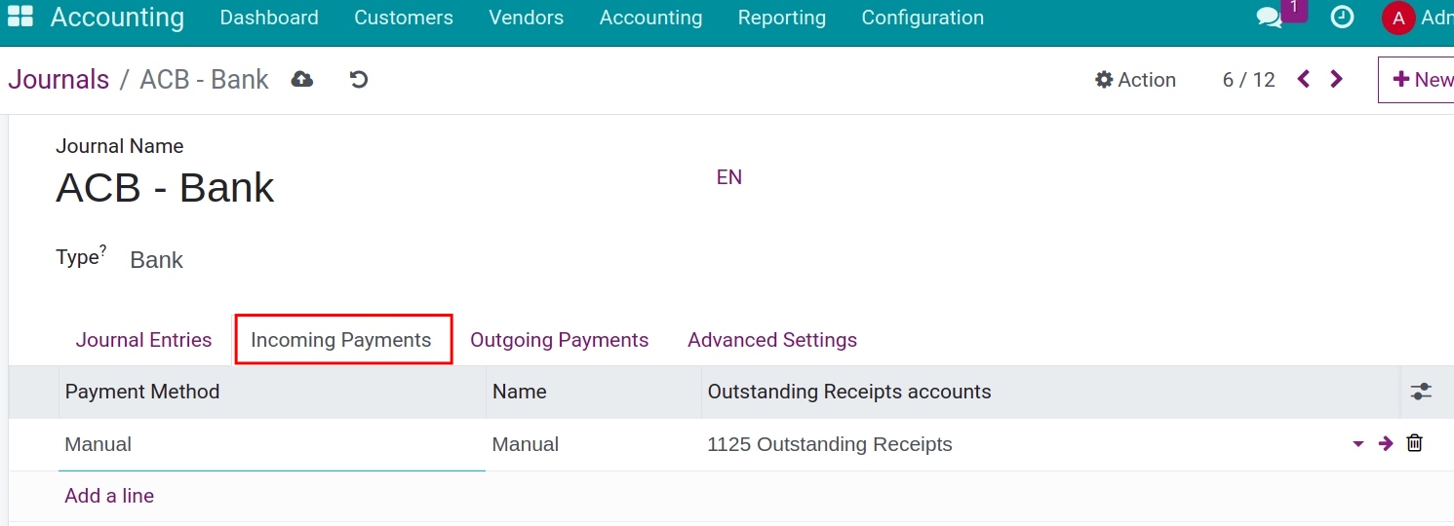Expand the Outstanding Receipts account dropdown arrow
The width and height of the screenshot is (1454, 526).
1358,444
